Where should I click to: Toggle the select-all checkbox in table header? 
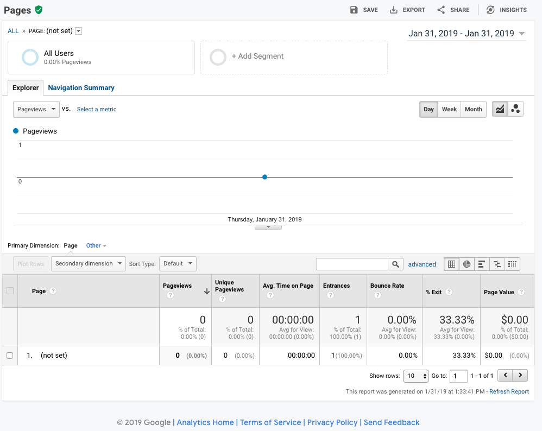[x=9, y=291]
